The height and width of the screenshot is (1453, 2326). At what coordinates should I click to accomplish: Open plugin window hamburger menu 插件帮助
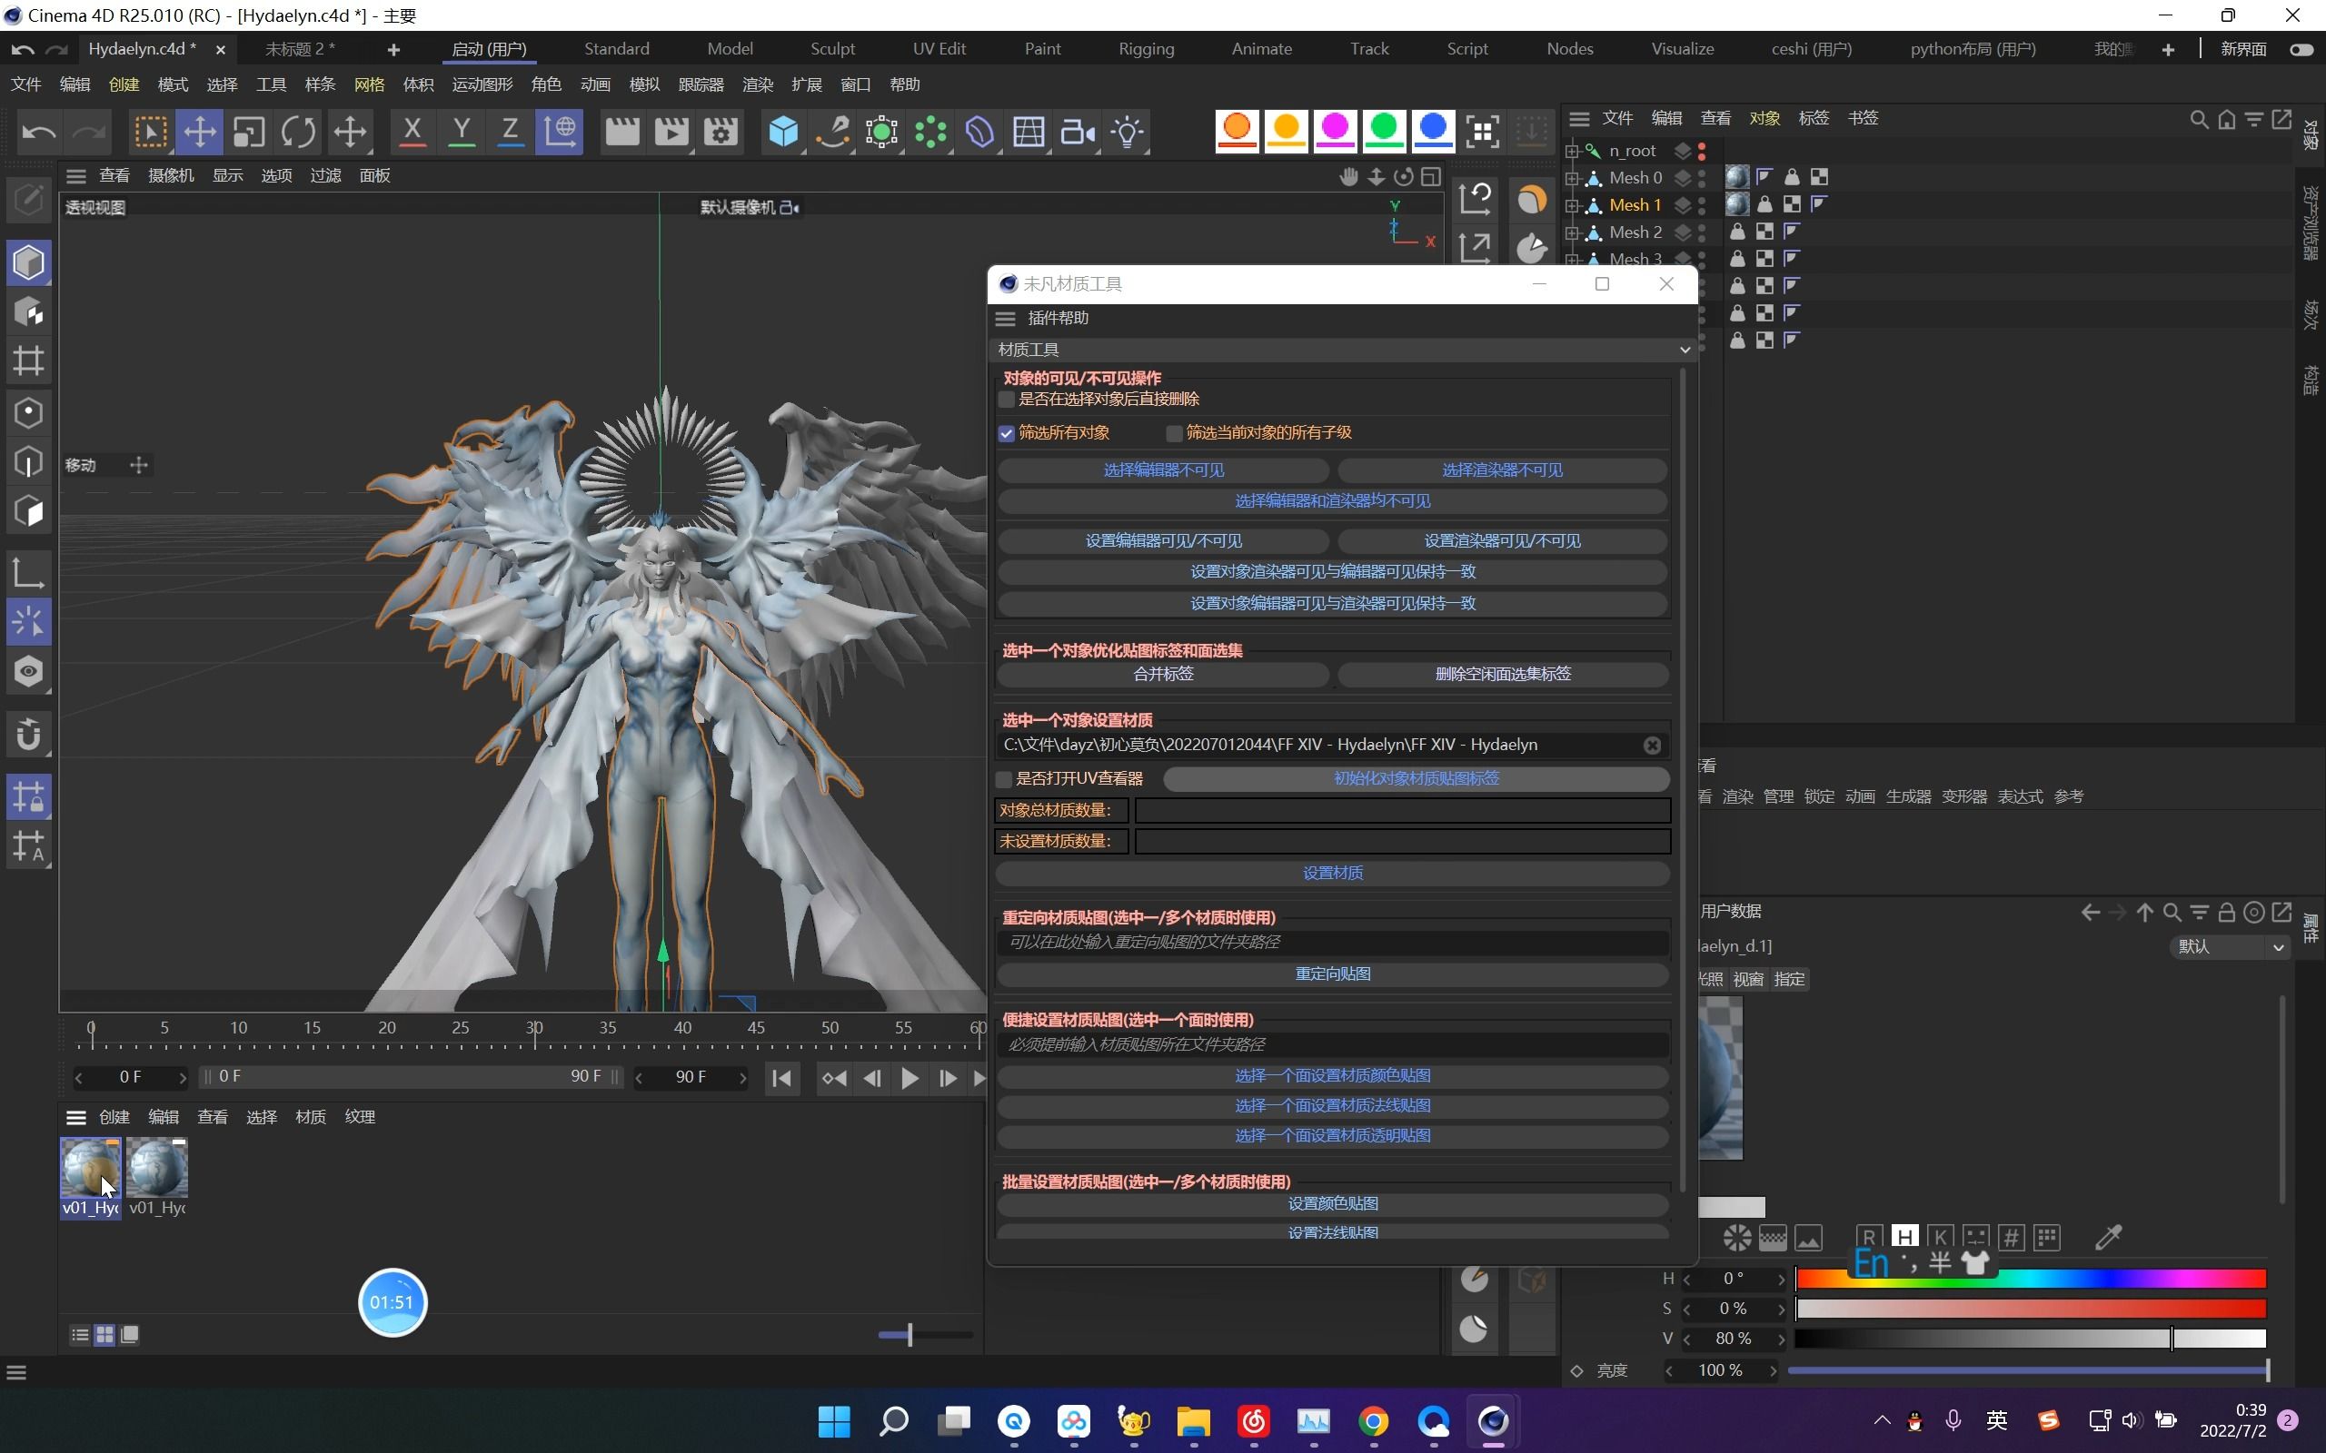click(x=1006, y=318)
